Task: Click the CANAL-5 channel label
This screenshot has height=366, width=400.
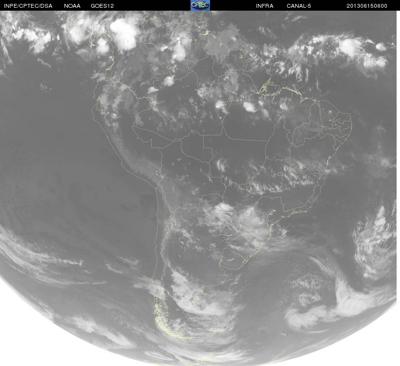Action: 299,6
